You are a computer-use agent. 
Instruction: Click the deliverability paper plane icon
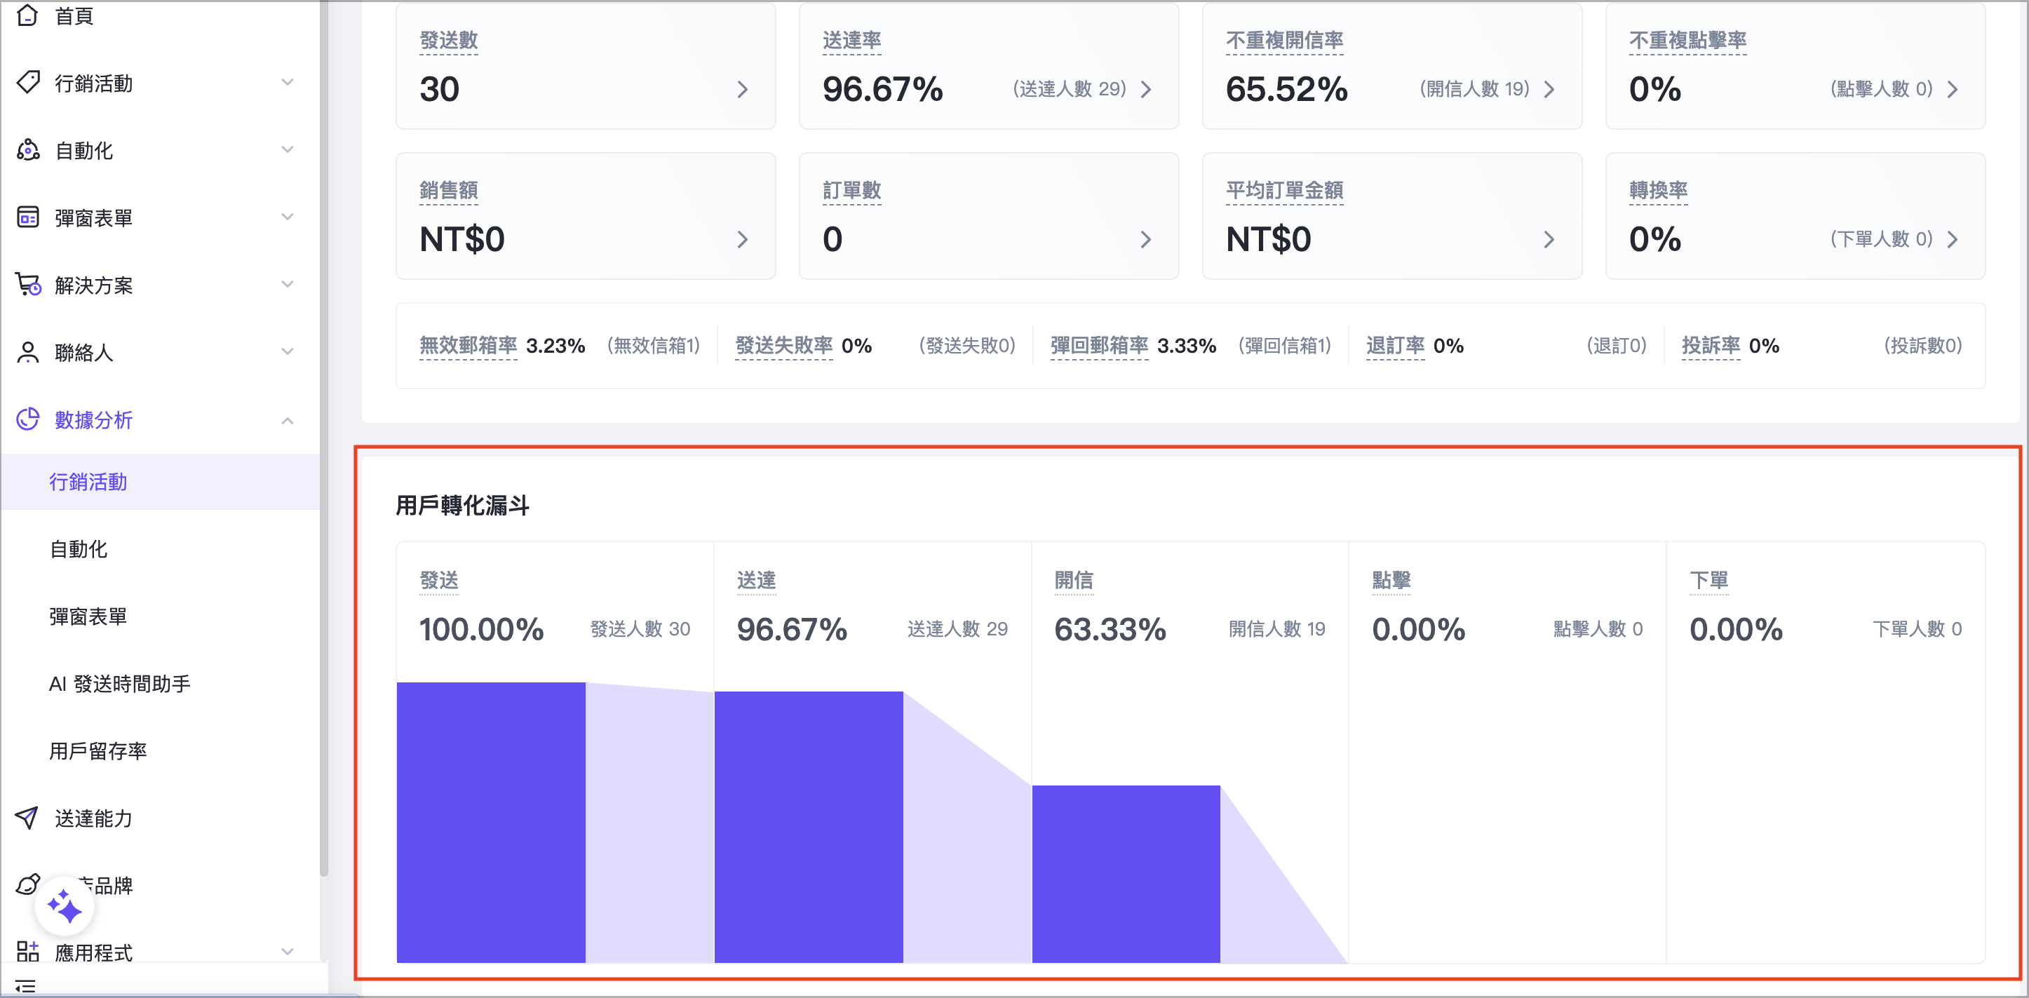(27, 818)
